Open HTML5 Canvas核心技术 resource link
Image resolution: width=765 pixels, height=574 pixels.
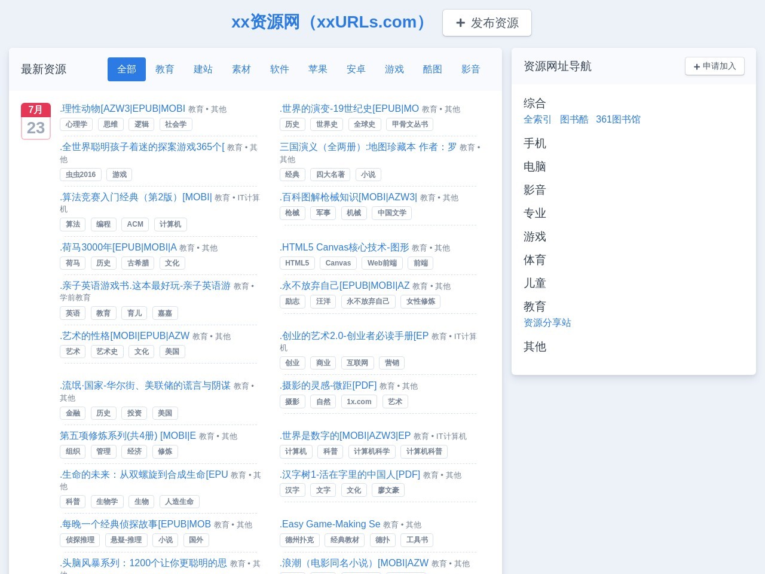tap(344, 248)
